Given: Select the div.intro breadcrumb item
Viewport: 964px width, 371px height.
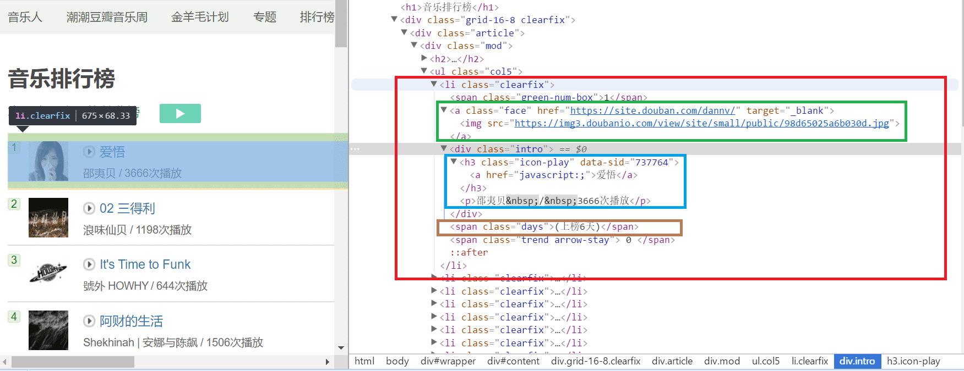Looking at the screenshot, I should (x=857, y=361).
